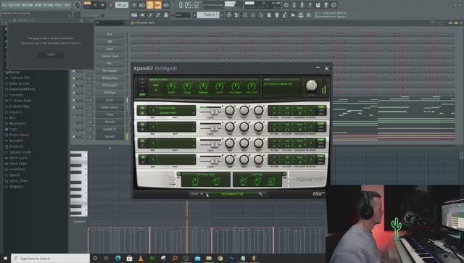464x263 pixels.
Task: Click the part C level slider in Xpand!2
Action: (214, 145)
